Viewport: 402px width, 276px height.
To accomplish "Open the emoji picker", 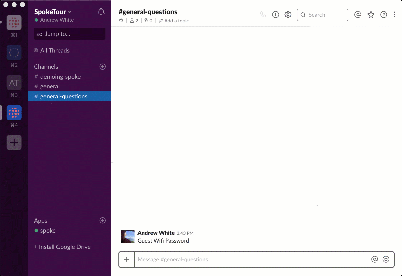I will coord(386,259).
